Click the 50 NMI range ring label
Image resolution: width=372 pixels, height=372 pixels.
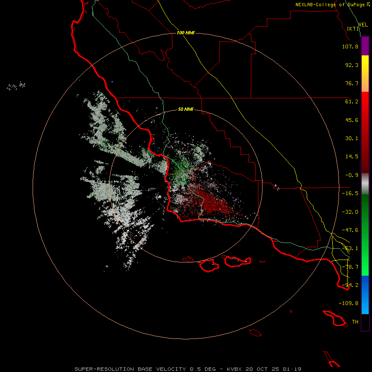tap(186, 109)
